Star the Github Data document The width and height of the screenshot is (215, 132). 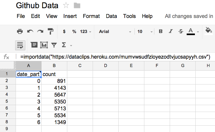(66, 6)
